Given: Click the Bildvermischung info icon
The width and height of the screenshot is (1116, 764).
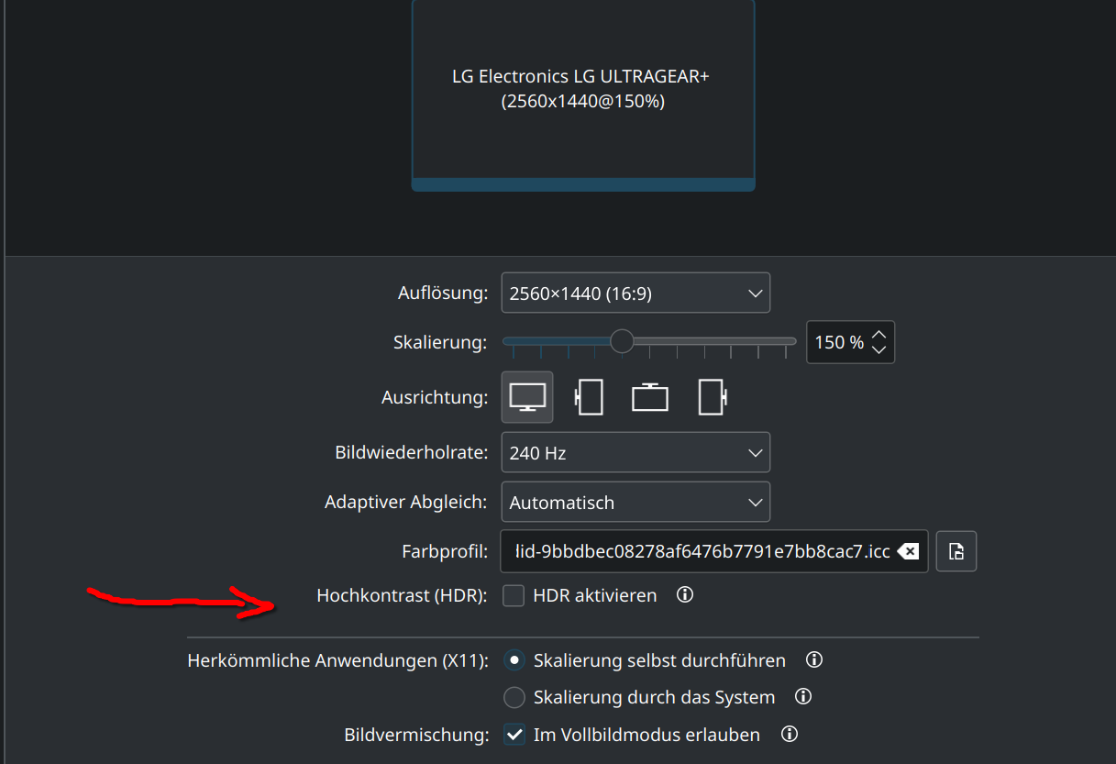Looking at the screenshot, I should pos(789,734).
